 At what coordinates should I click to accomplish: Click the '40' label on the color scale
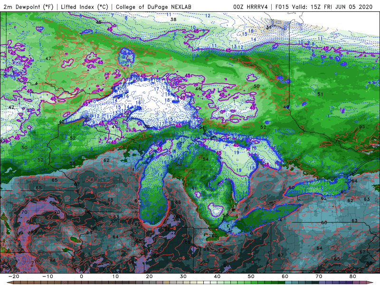217,276
